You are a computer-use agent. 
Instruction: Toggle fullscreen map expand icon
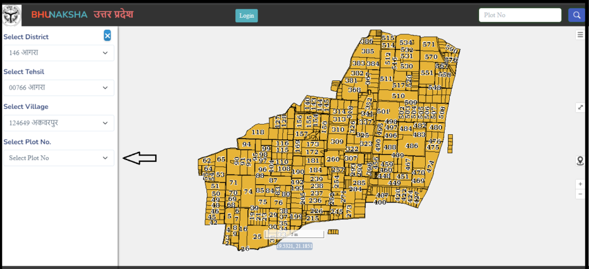[580, 107]
